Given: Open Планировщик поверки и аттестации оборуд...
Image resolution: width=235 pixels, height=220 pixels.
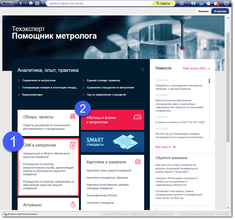Looking at the screenshot, I should click(50, 88).
